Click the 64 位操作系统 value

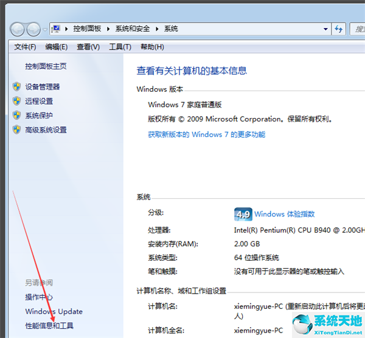tap(257, 258)
